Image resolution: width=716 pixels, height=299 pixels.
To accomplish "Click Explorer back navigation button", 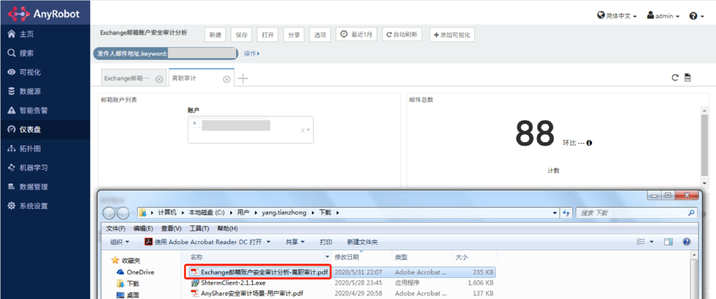I will (x=109, y=213).
